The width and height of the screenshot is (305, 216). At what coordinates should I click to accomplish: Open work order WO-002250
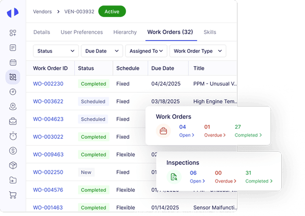point(48,172)
